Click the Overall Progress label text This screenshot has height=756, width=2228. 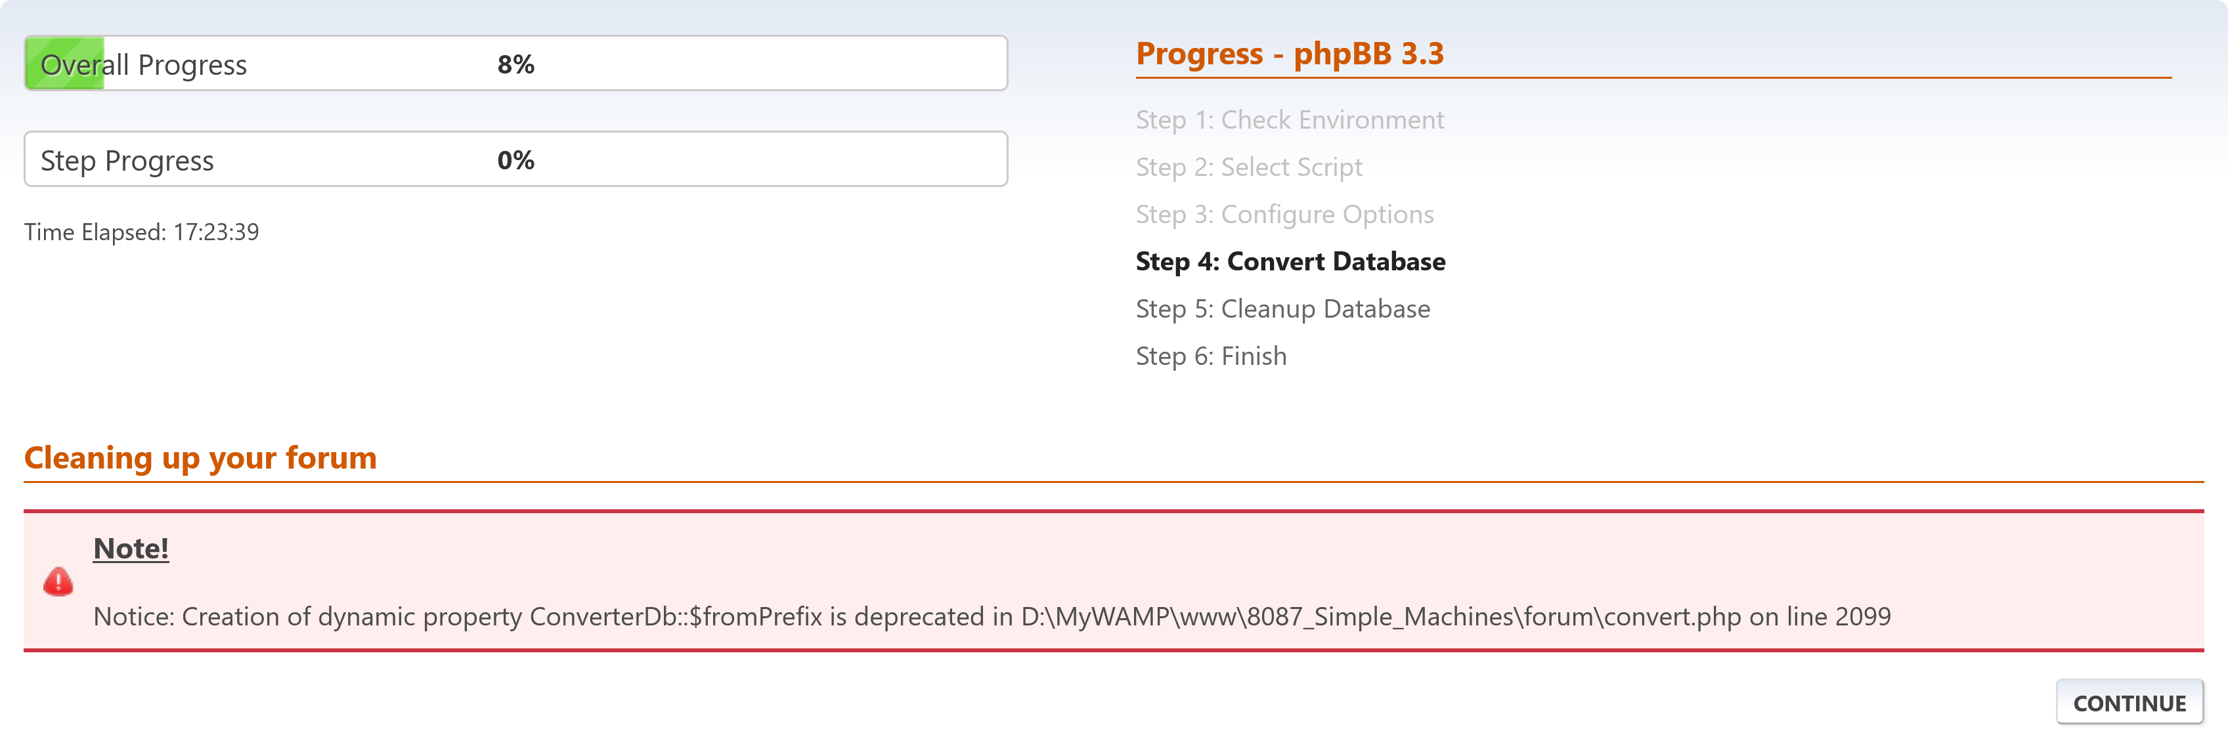tap(144, 65)
